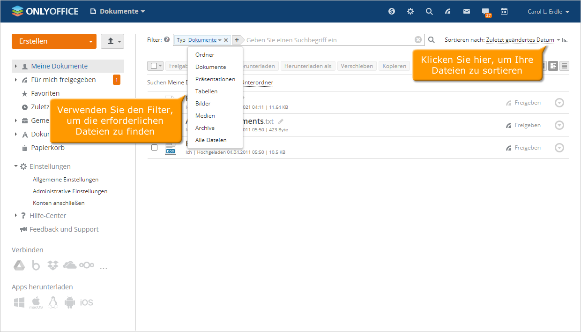
Task: Open actions menu for the .txt file
Action: pyautogui.click(x=559, y=125)
